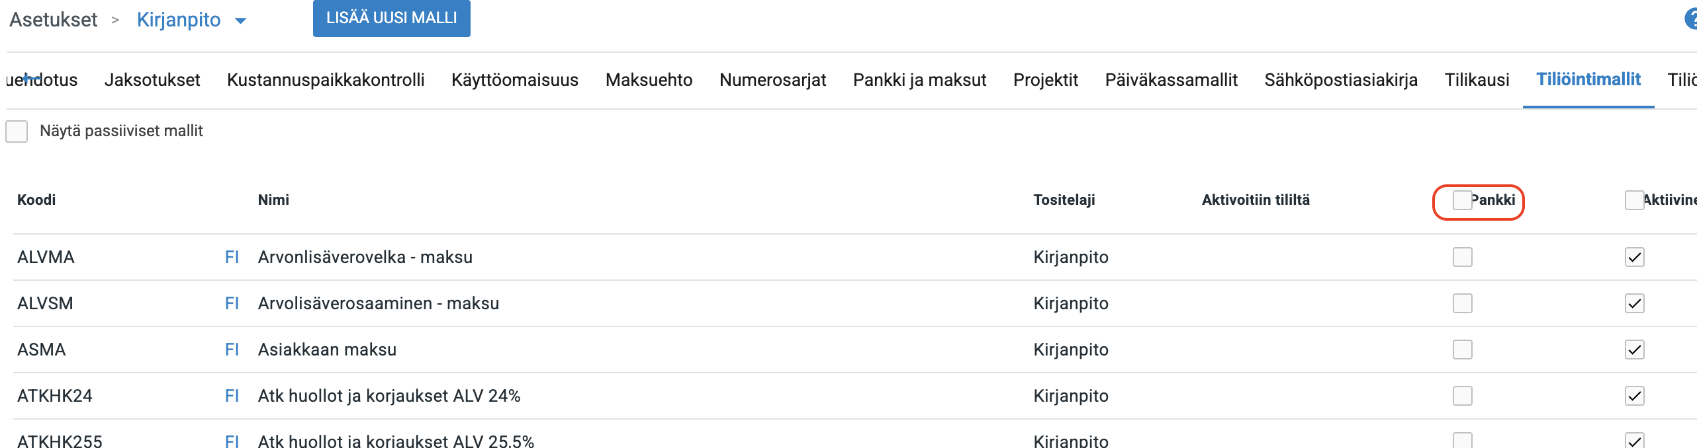The height and width of the screenshot is (448, 1697).
Task: Enable Näytä passiiviset mallit
Action: click(x=17, y=131)
